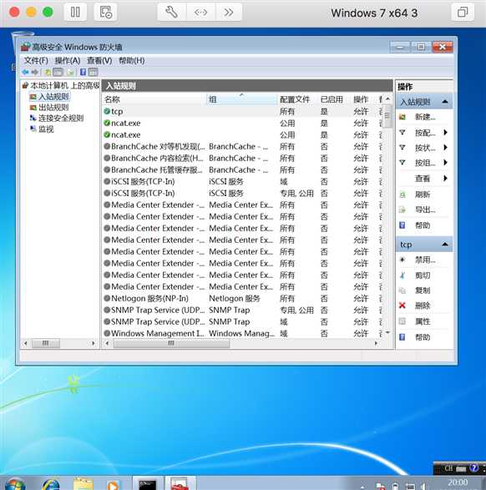Click the disable rule icon

point(402,260)
